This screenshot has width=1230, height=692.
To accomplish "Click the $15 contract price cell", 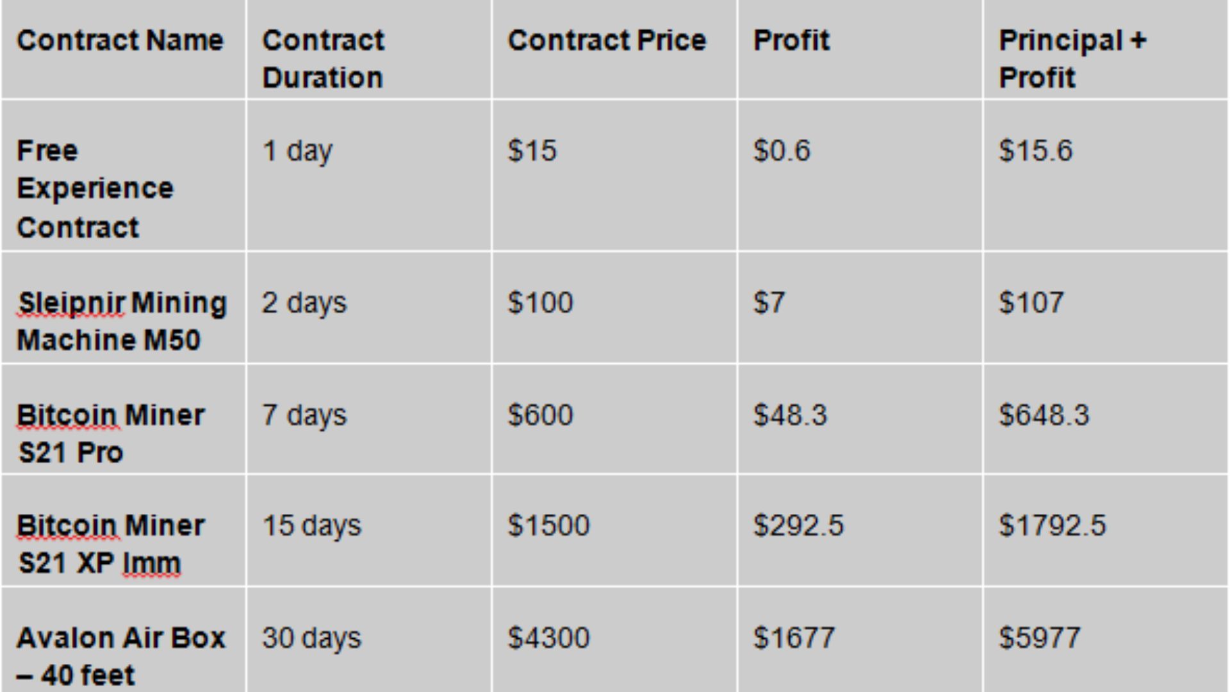I will click(532, 151).
